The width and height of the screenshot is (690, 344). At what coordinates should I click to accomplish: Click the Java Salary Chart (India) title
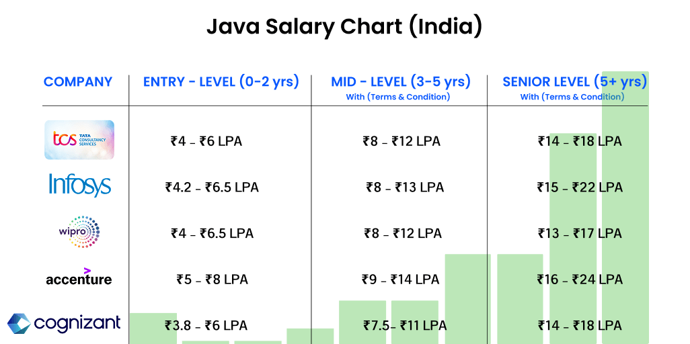[344, 27]
